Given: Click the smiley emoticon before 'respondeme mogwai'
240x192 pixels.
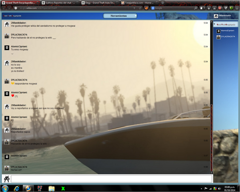Looking at the screenshot, I should (12, 83).
